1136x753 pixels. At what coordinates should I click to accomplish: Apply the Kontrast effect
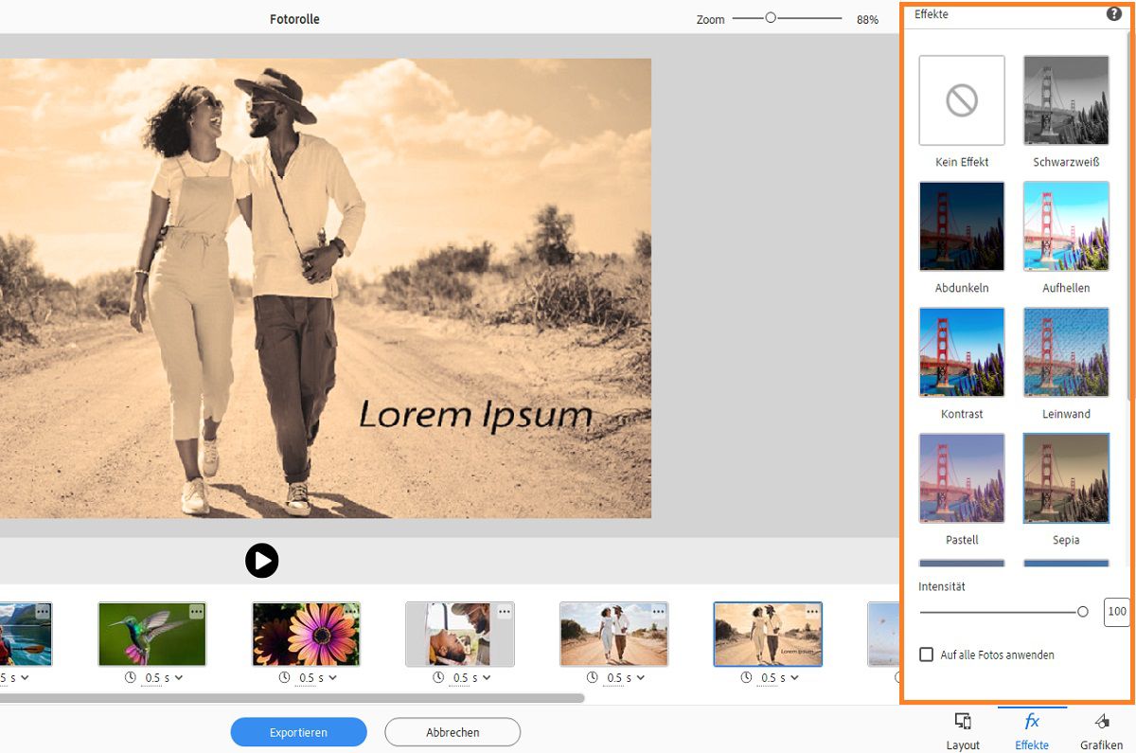pyautogui.click(x=962, y=352)
